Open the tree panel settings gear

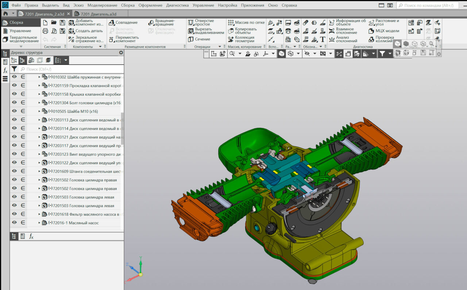click(x=121, y=53)
